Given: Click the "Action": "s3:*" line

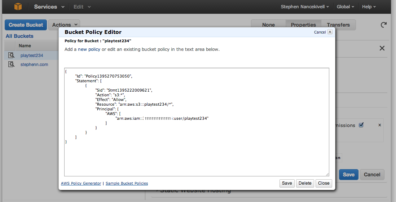Looking at the screenshot, I should coord(110,95).
